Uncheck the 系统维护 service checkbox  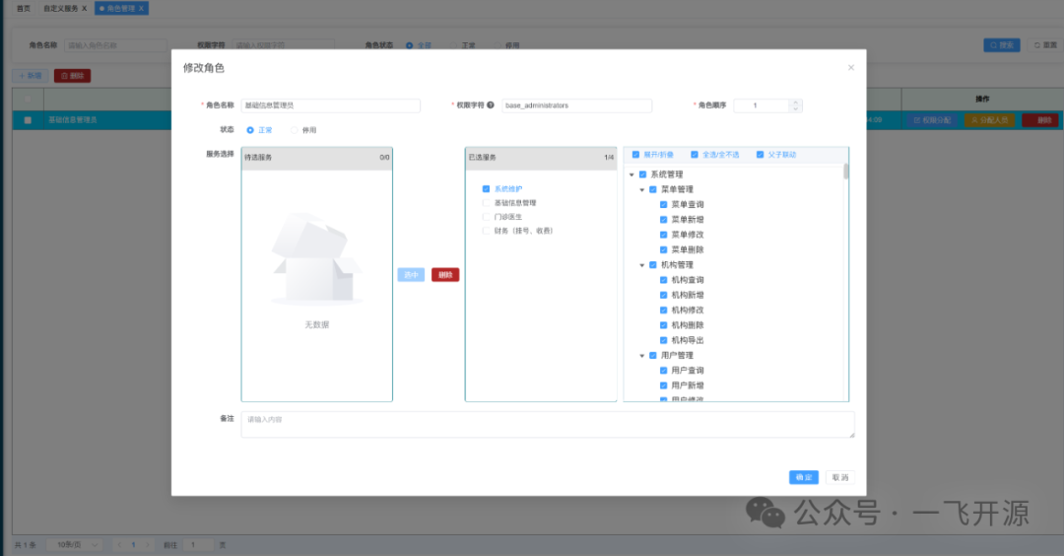(486, 188)
